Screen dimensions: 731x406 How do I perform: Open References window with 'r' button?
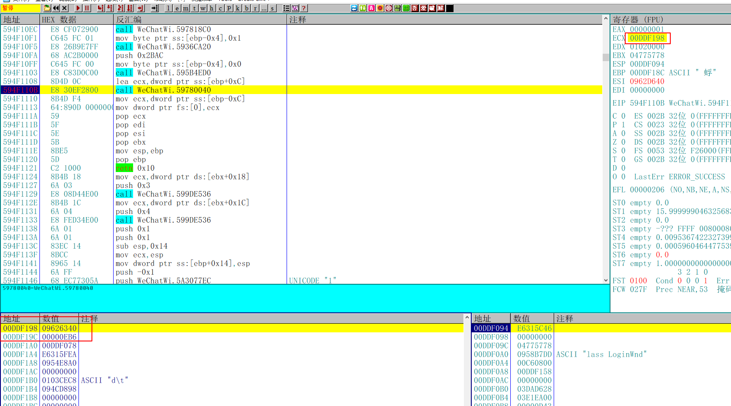pos(255,8)
